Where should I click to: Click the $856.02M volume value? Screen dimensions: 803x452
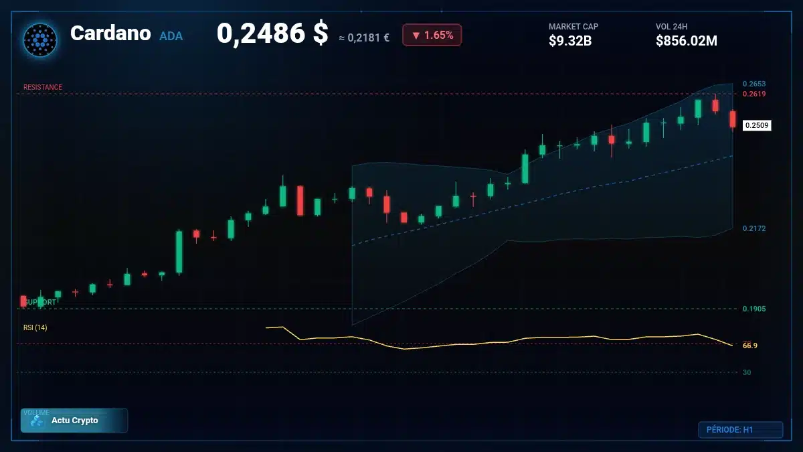687,41
